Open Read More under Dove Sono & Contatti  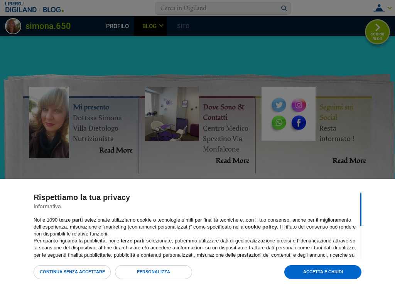232,161
